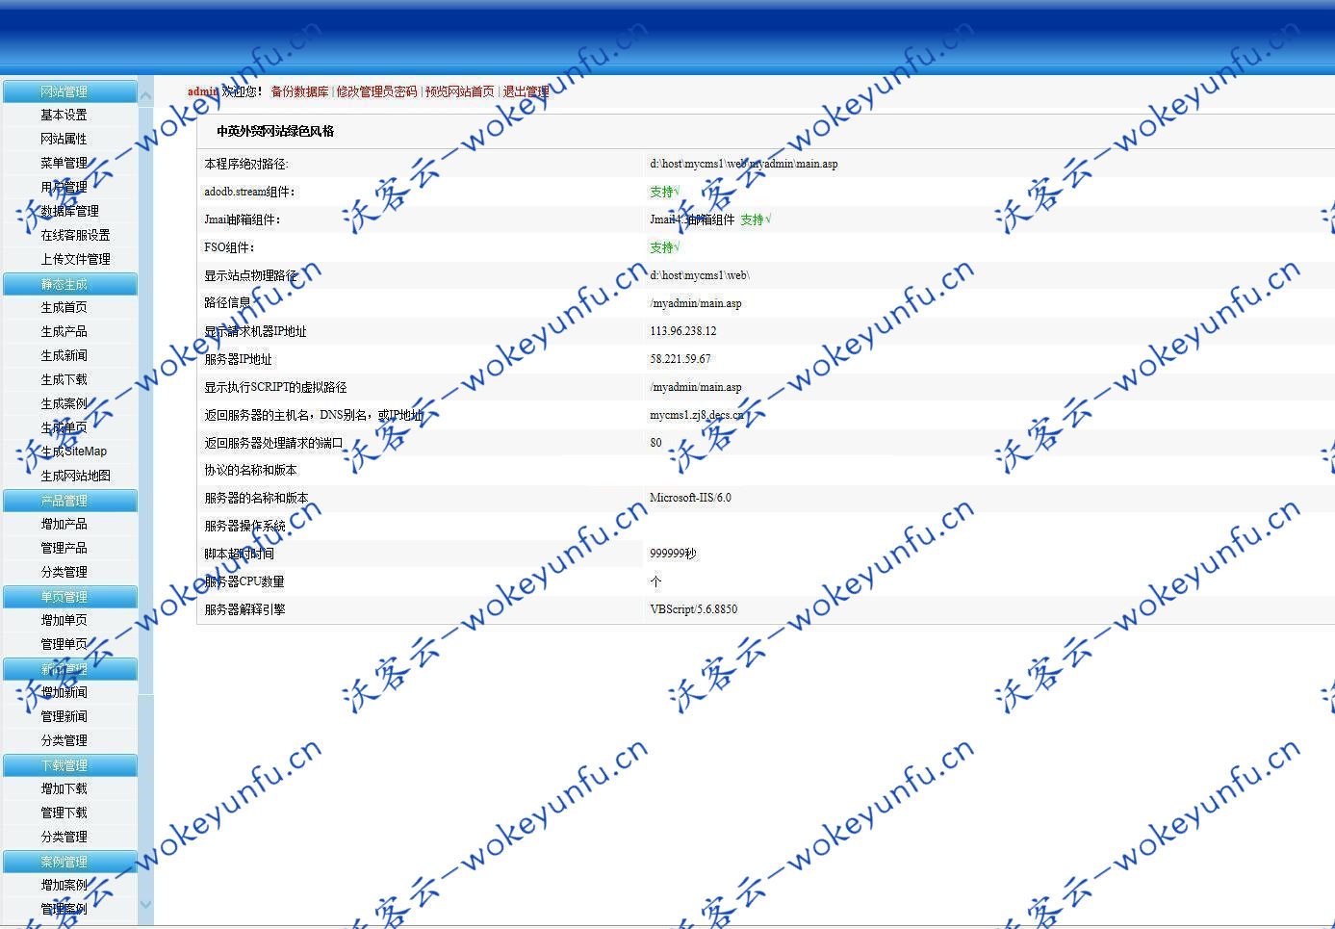The height and width of the screenshot is (929, 1335).
Task: Click the adodb.stream组件 row label
Action: coord(249,192)
